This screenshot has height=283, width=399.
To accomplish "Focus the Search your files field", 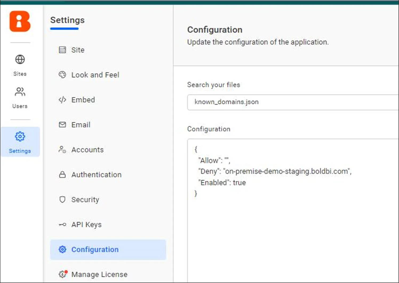I will pyautogui.click(x=293, y=102).
